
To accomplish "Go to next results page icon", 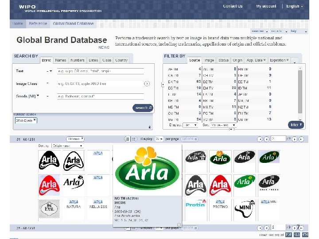I will [294, 139].
